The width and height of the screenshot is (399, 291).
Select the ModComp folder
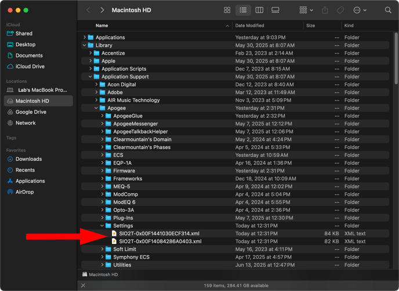tap(235, 194)
